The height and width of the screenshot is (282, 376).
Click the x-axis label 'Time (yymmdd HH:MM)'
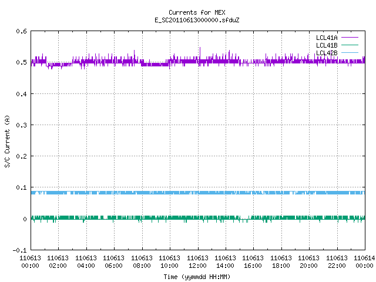(197, 277)
